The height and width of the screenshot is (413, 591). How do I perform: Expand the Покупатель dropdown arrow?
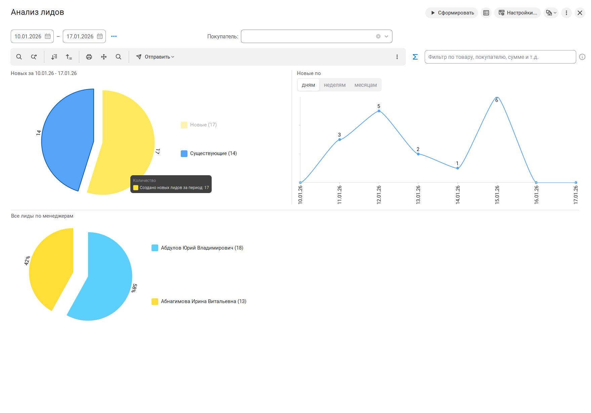[386, 36]
